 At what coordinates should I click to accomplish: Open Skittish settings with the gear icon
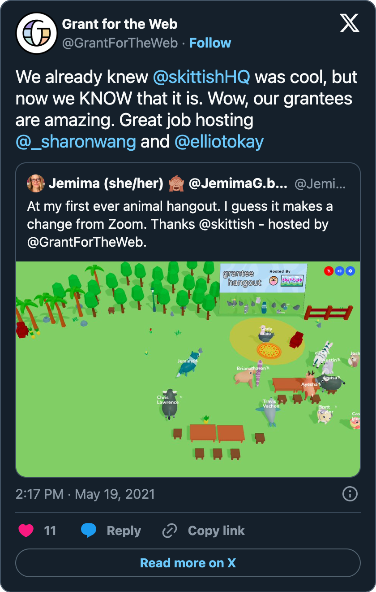(x=350, y=271)
